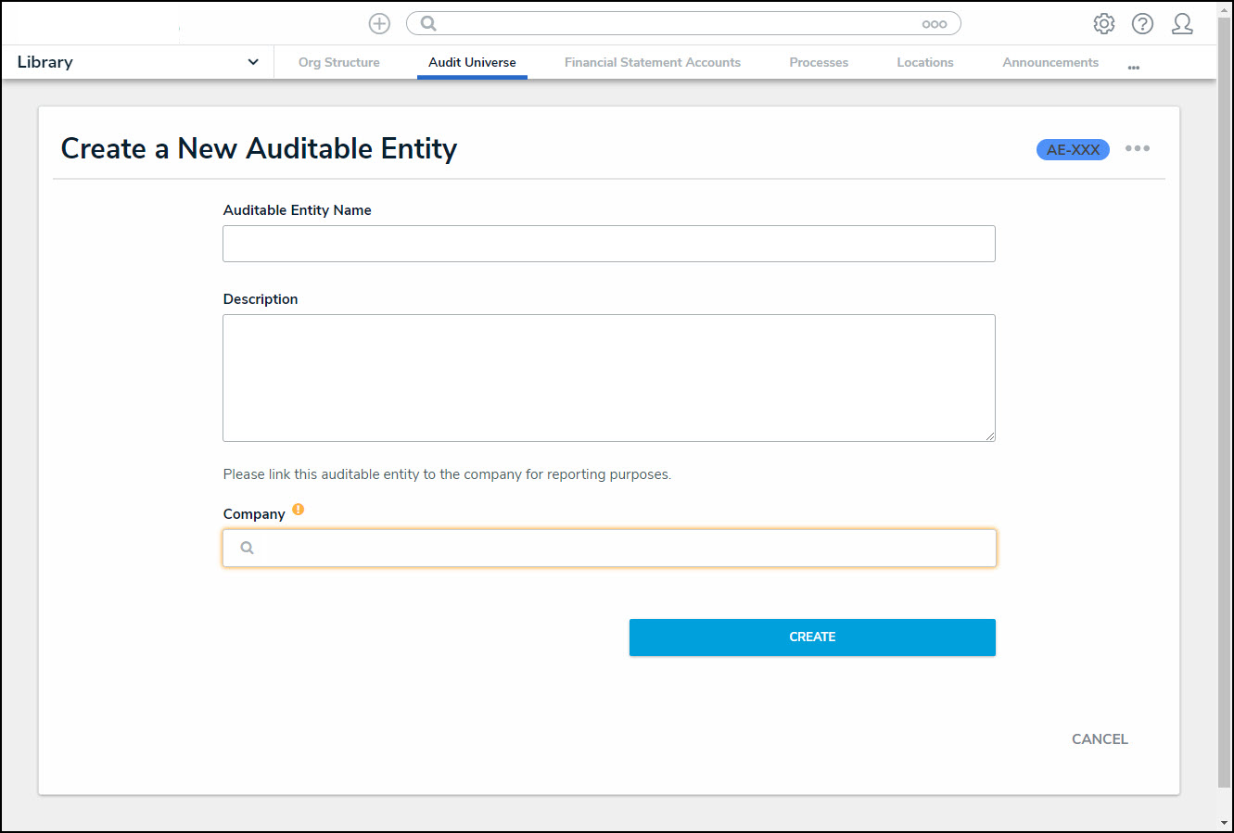Viewport: 1234px width, 833px height.
Task: Open the Company search dropdown field
Action: tap(609, 548)
